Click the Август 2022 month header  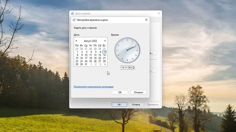tap(90, 41)
